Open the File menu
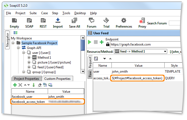The height and width of the screenshot is (120, 187). [x=9, y=13]
